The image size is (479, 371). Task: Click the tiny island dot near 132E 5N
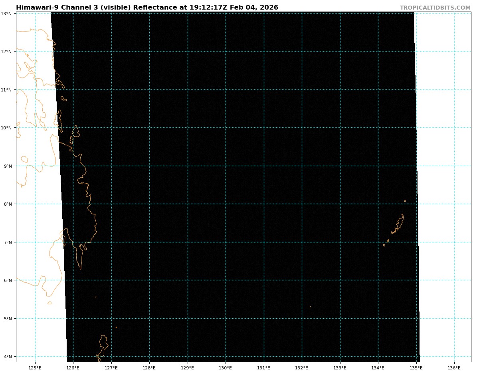(310, 307)
